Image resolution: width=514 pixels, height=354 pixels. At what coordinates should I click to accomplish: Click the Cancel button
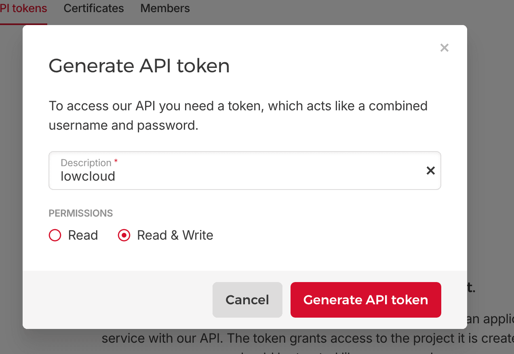247,299
